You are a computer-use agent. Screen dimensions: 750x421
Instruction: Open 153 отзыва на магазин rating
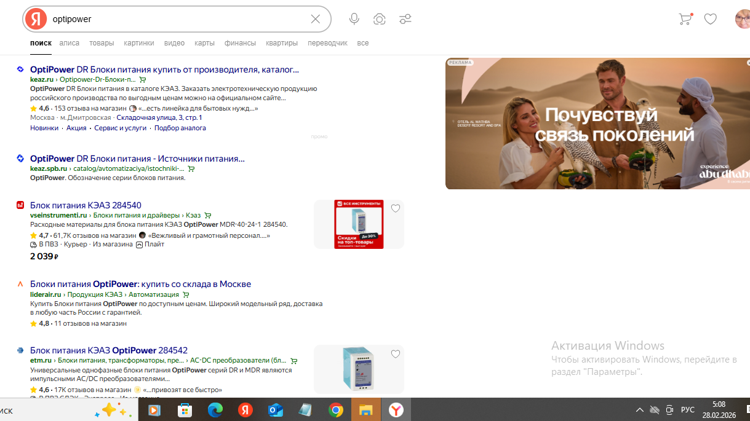point(91,108)
